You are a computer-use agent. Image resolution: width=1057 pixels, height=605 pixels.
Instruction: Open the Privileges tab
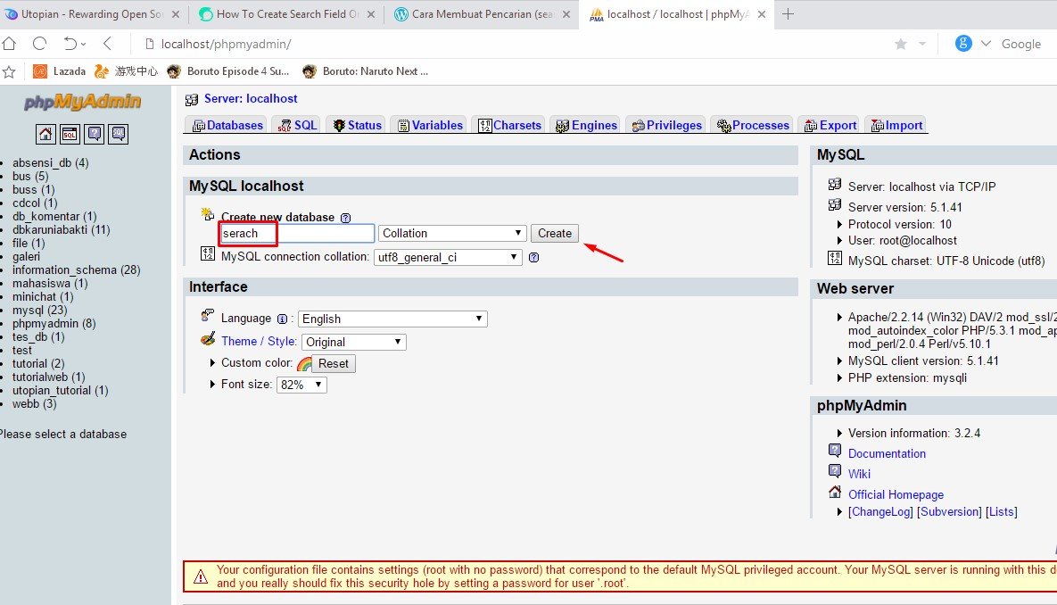pos(666,126)
